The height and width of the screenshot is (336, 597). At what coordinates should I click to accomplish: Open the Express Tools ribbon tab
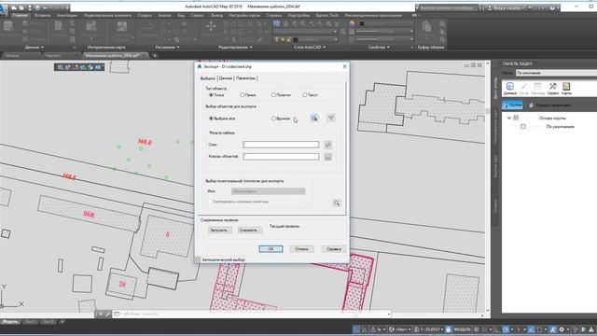[x=327, y=15]
